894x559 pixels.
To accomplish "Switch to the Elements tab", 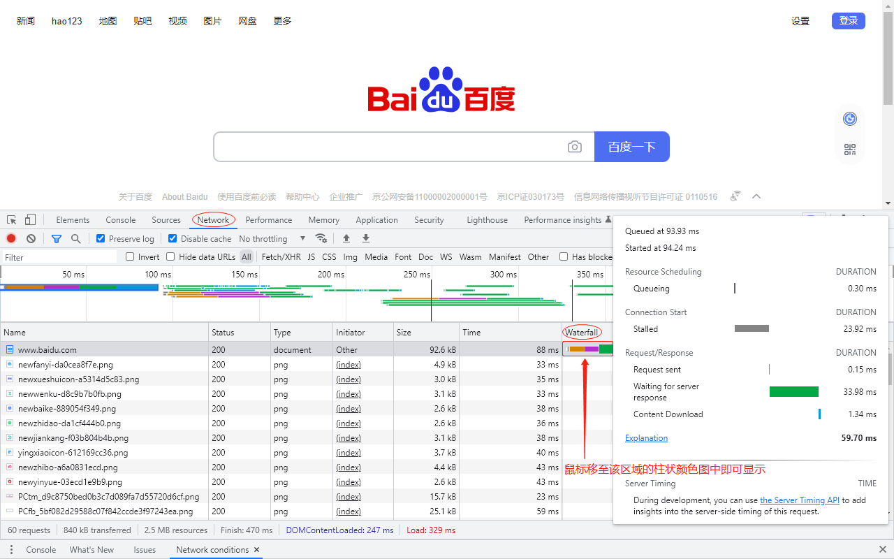I will [73, 219].
